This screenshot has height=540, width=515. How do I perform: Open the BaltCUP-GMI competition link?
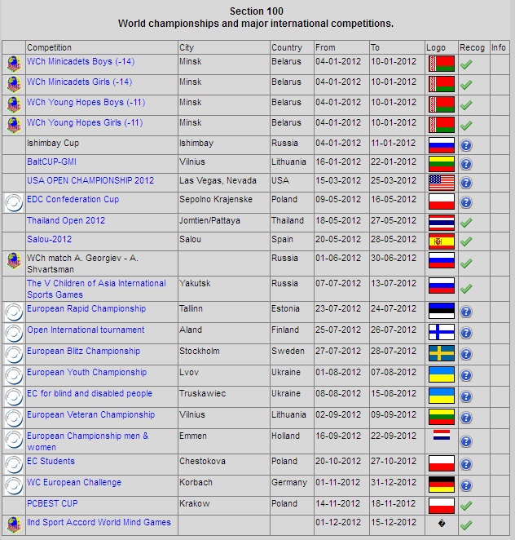pyautogui.click(x=51, y=162)
